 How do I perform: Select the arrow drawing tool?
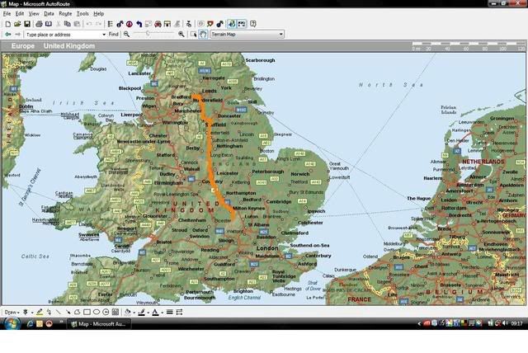point(68,312)
